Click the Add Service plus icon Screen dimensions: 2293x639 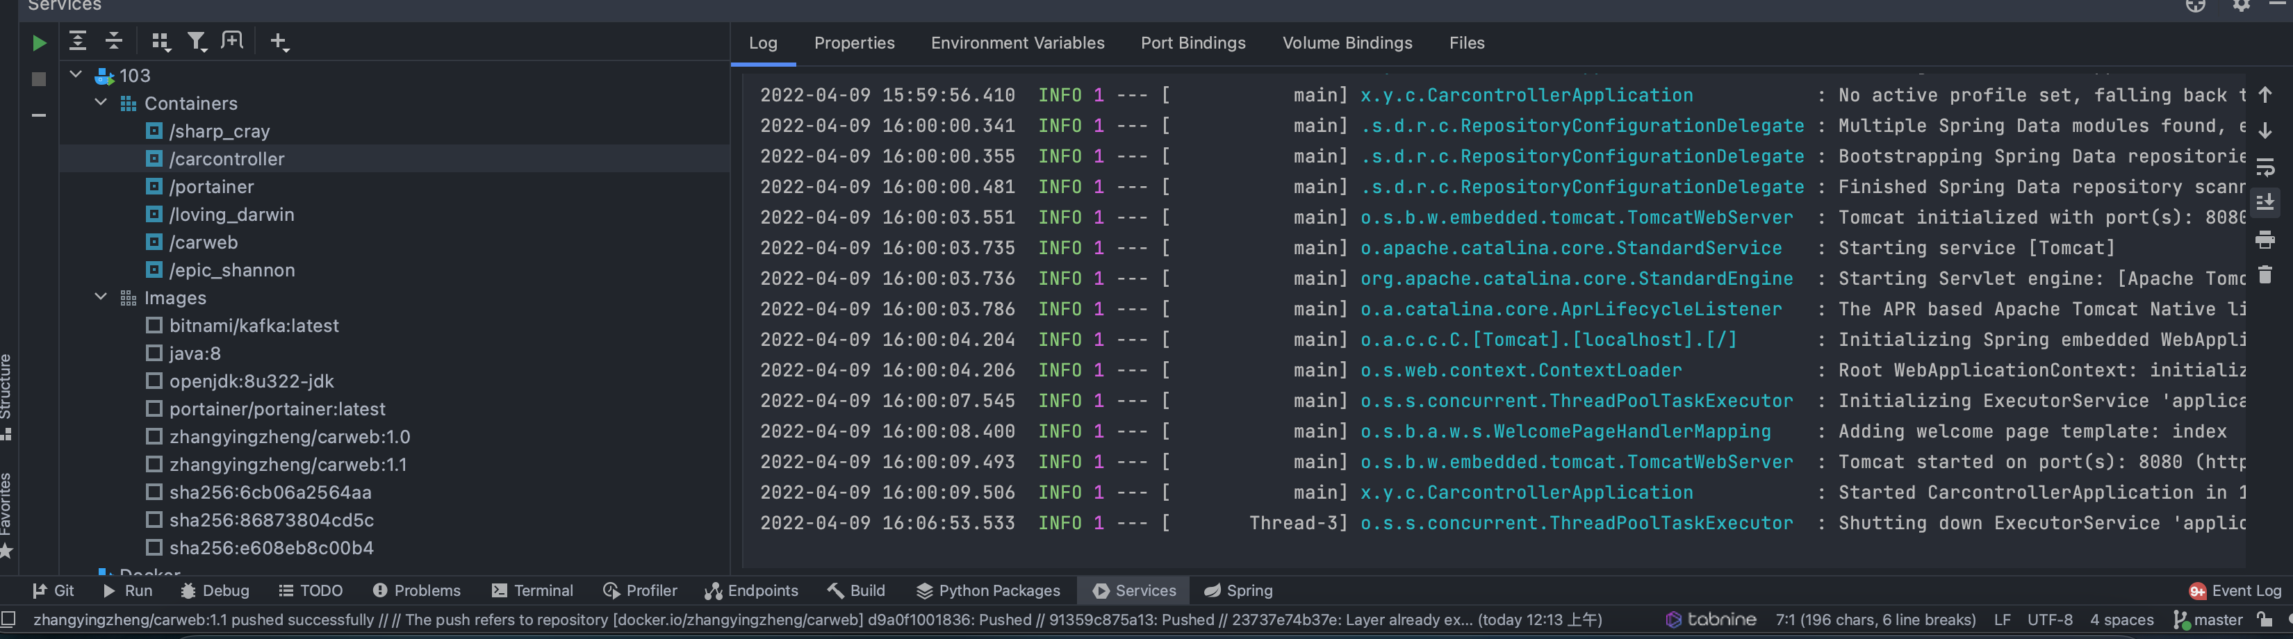point(279,41)
